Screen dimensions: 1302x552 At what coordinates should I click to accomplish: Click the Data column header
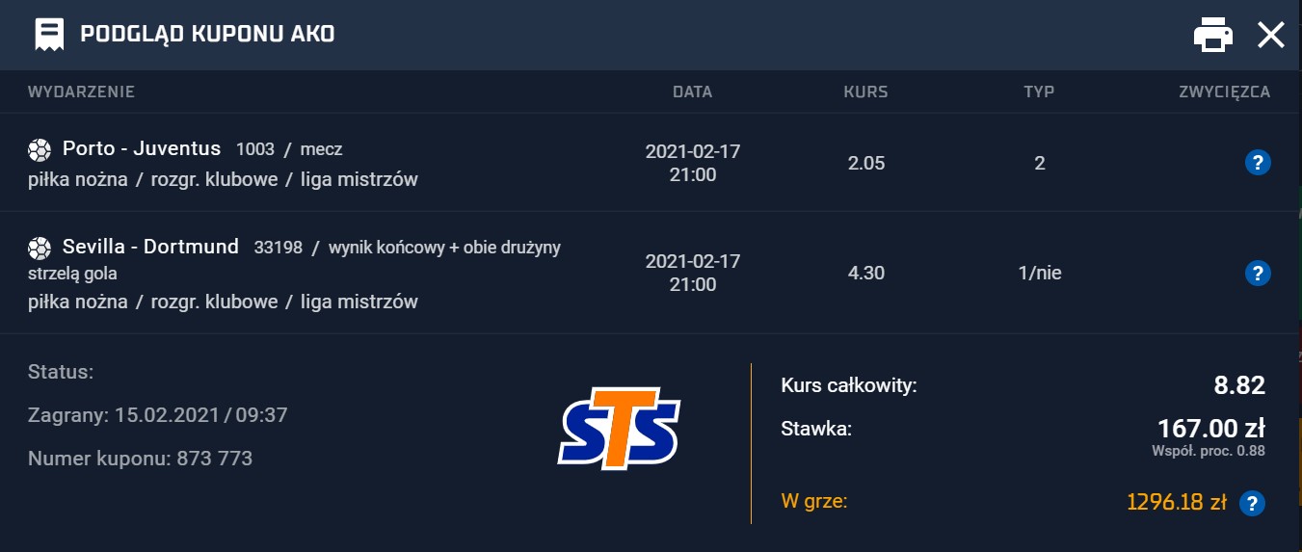pos(692,92)
